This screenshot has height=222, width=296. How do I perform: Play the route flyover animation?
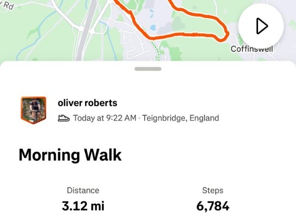click(x=261, y=26)
